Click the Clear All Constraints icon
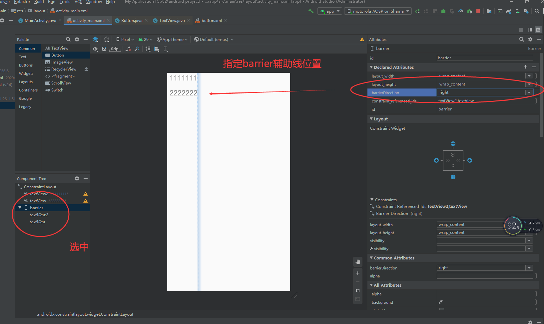 click(128, 49)
